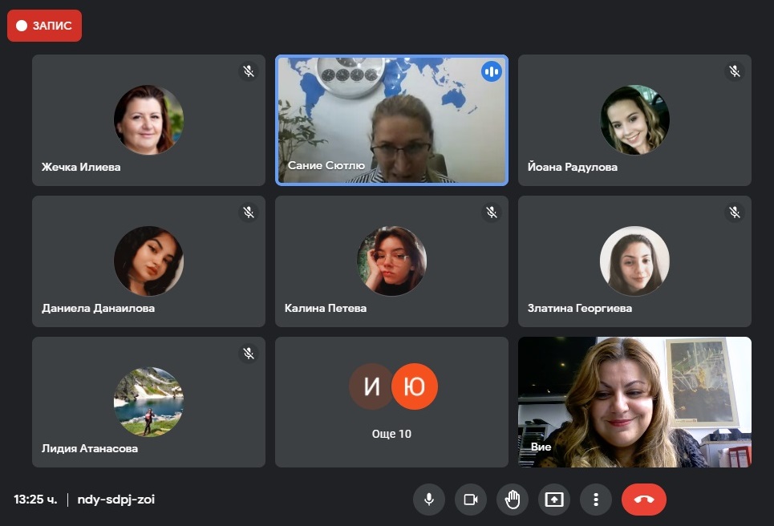Toggle the camera button in the bottom toolbar
Image resolution: width=774 pixels, height=526 pixels.
click(x=471, y=500)
